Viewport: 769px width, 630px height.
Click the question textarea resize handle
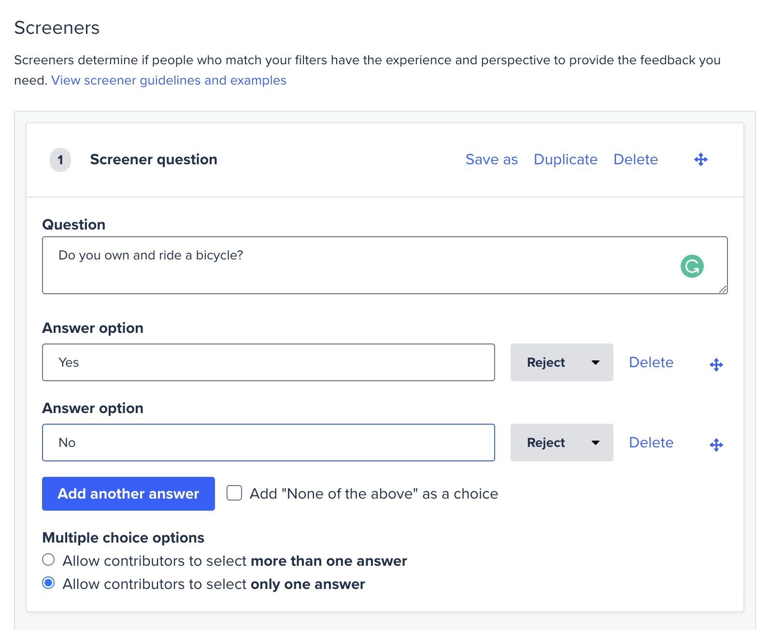point(723,289)
